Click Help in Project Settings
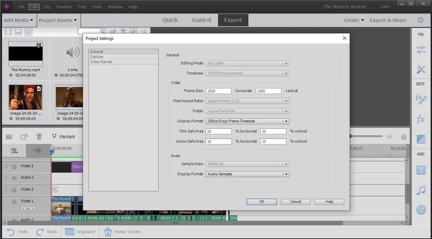The width and height of the screenshot is (432, 239). coord(329,201)
